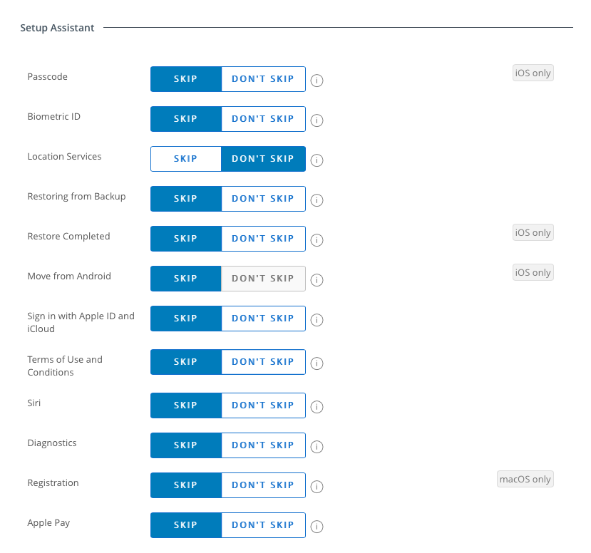
Task: Choose Don't Skip for Restore Completed
Action: coord(263,239)
